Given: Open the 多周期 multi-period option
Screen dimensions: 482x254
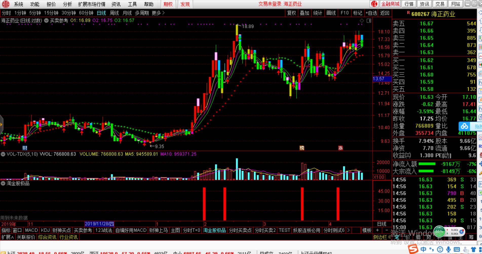Looking at the screenshot, I should pyautogui.click(x=142, y=13).
